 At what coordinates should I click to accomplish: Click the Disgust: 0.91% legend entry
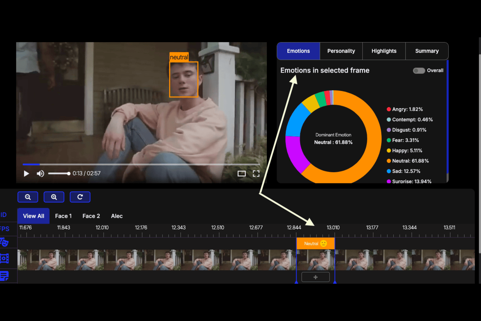406,130
